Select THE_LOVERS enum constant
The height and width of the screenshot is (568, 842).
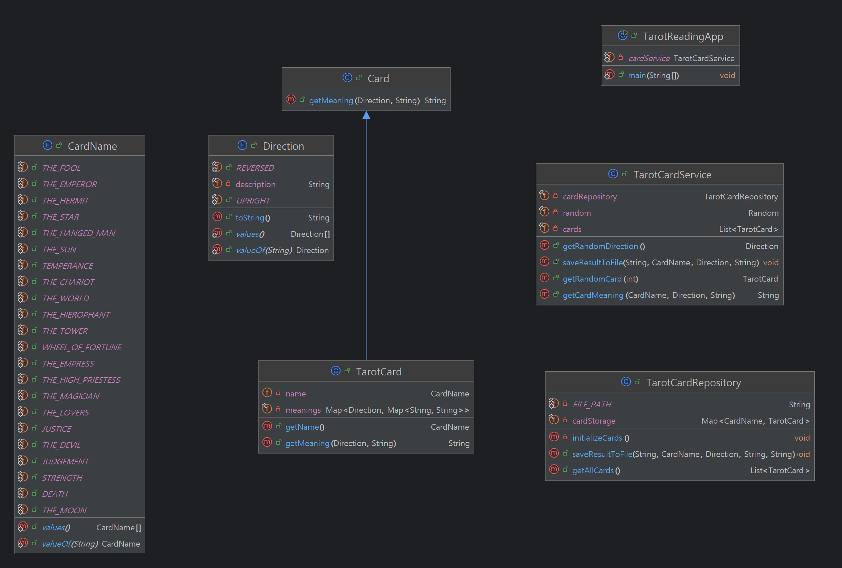(66, 413)
